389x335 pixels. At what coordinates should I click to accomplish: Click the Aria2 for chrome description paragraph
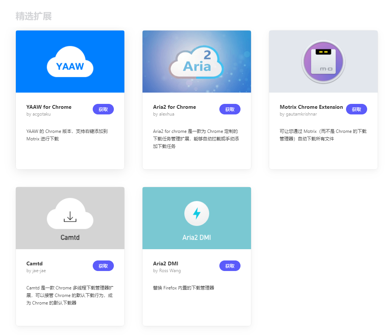click(196, 139)
